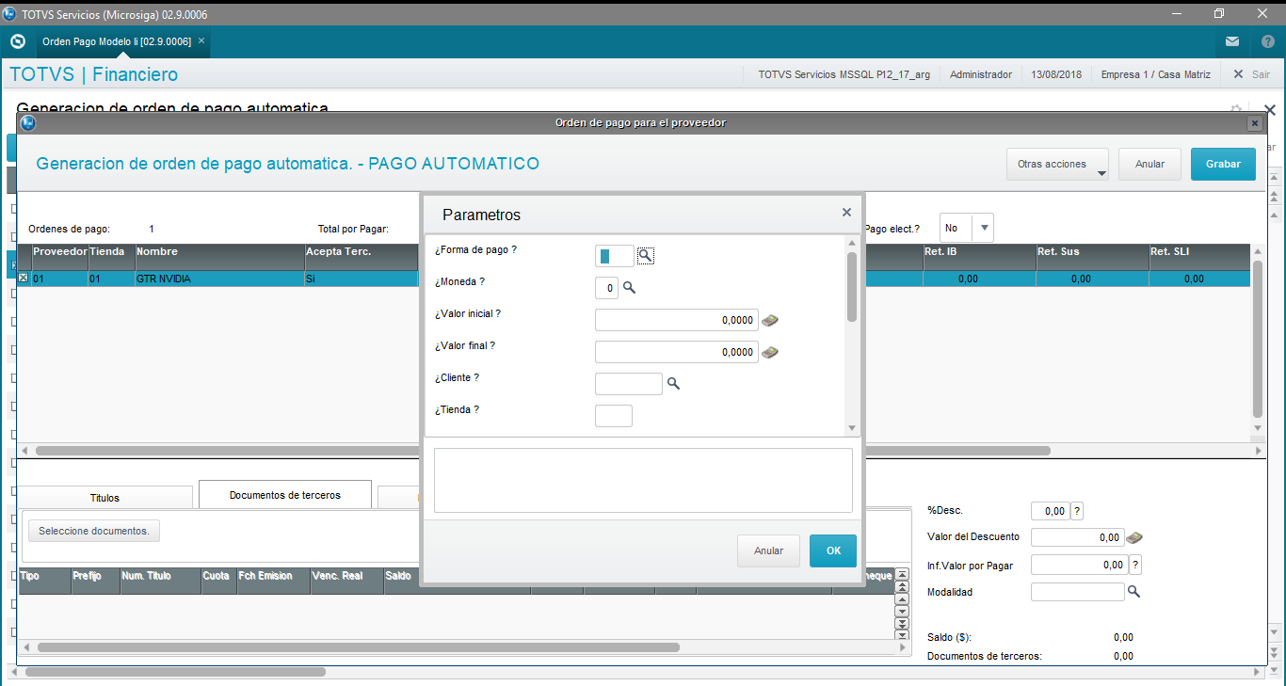This screenshot has width=1286, height=686.
Task: Click jump-to-top arrow in background window scroller
Action: coord(1275,179)
